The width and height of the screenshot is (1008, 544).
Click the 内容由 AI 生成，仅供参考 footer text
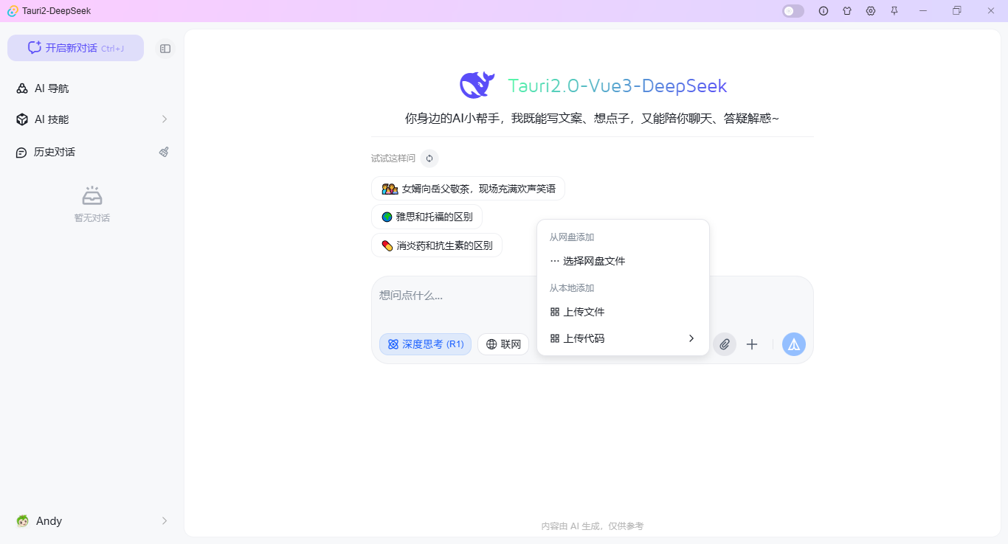pos(593,526)
